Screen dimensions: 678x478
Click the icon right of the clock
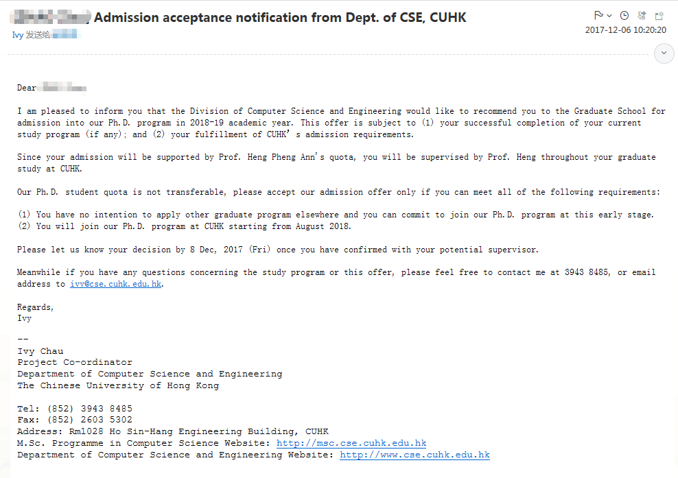tap(642, 15)
